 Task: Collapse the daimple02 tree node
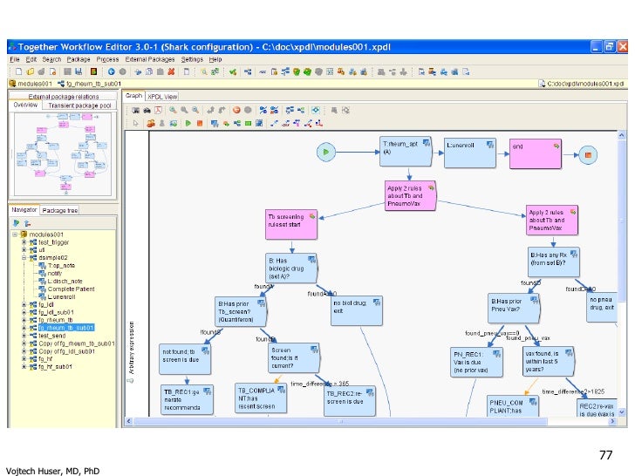24,257
